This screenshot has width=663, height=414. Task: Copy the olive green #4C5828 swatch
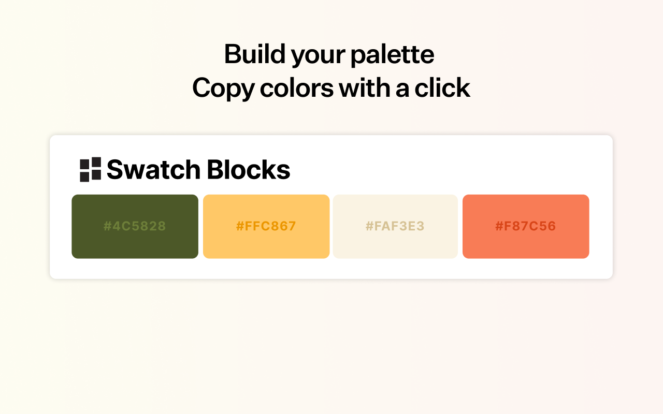coord(135,226)
